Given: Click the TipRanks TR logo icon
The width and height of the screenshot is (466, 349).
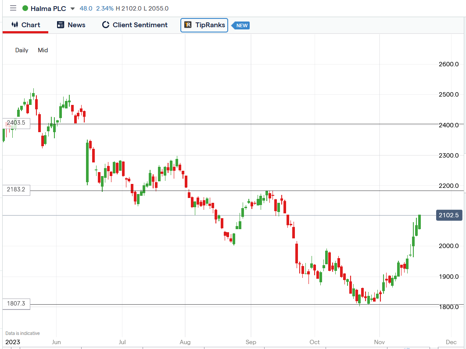Looking at the screenshot, I should pos(188,25).
